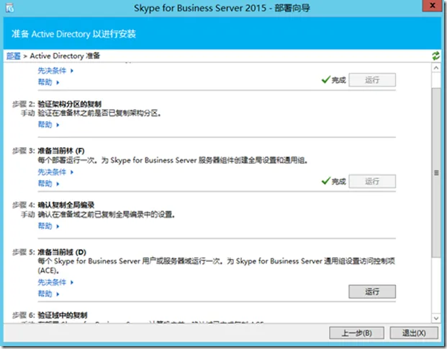
Task: Open the 部署 breadcrumb link
Action: 14,56
